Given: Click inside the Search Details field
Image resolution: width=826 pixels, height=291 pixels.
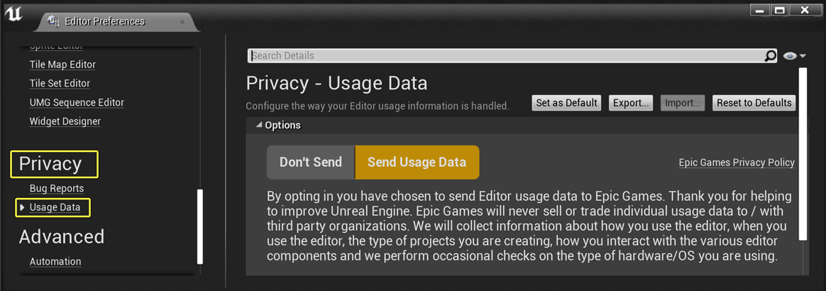Looking at the screenshot, I should click(x=506, y=55).
